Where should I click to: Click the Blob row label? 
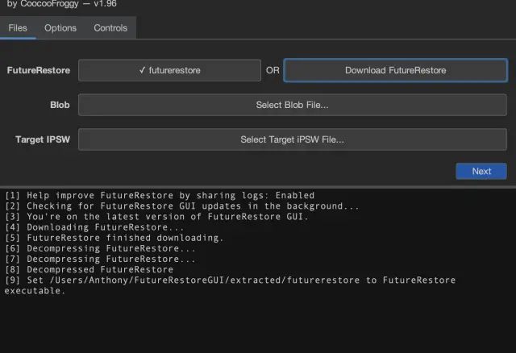pyautogui.click(x=60, y=105)
